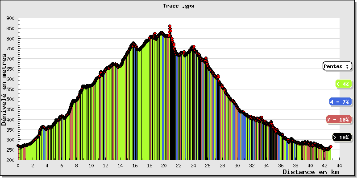Click the '200' tick on the elevation axis
This screenshot has width=357, height=178.
[x=11, y=160]
